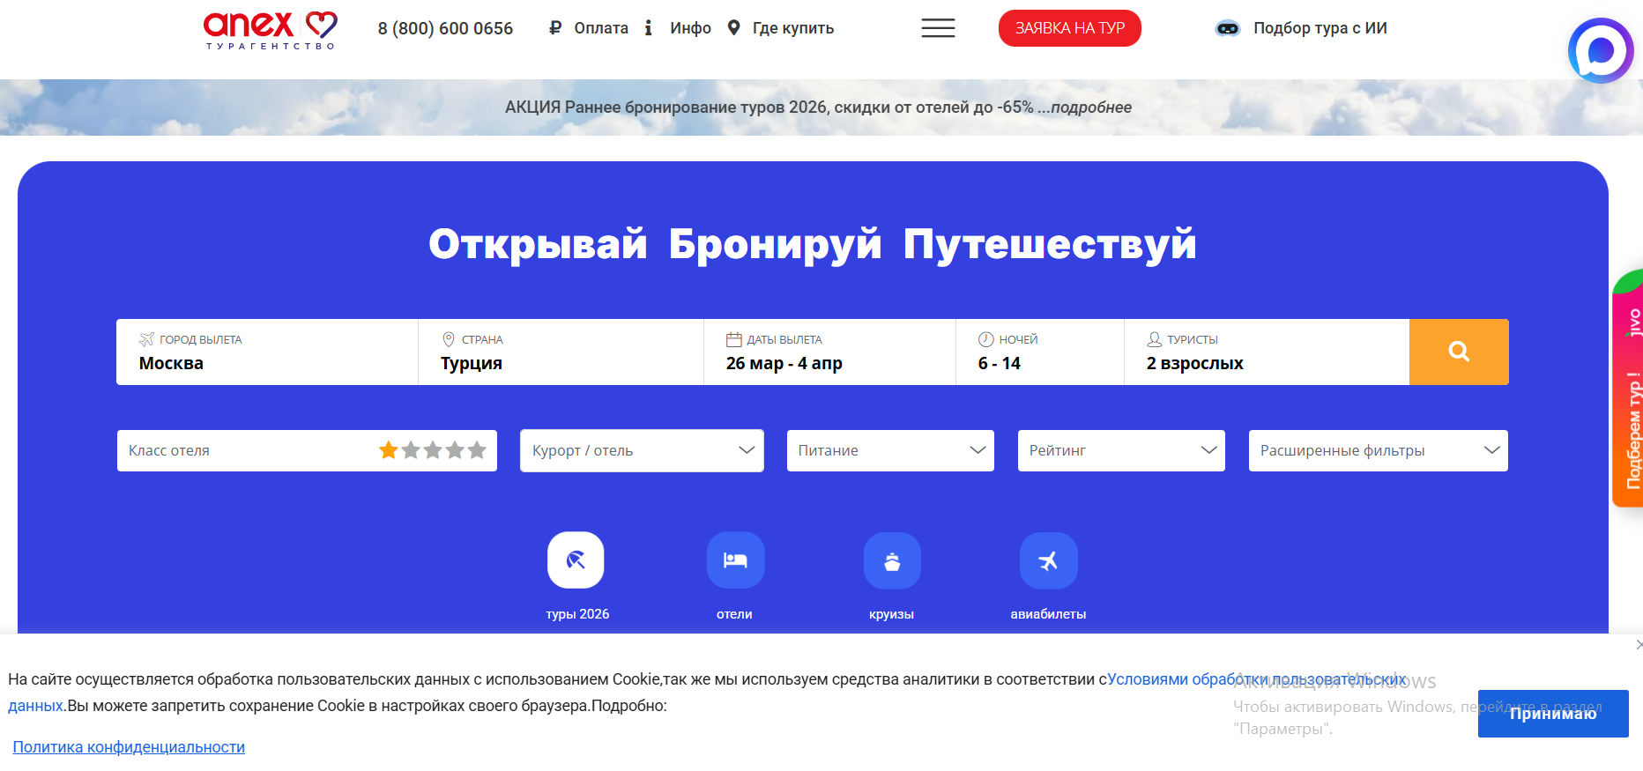Image resolution: width=1643 pixels, height=771 pixels.
Task: Expand the Расширенные фильтры dropdown
Action: click(x=1379, y=450)
